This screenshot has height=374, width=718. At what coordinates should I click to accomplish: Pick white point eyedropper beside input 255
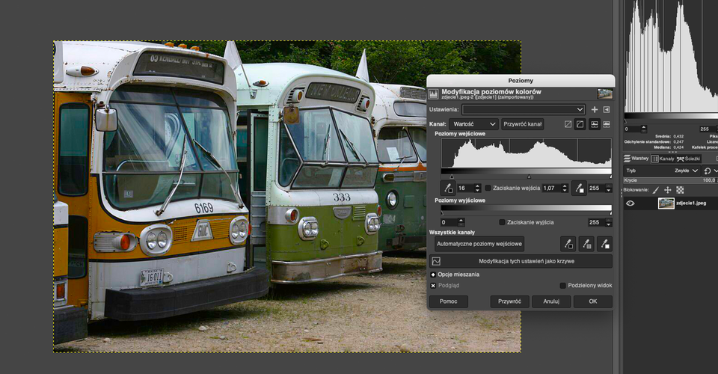[579, 188]
